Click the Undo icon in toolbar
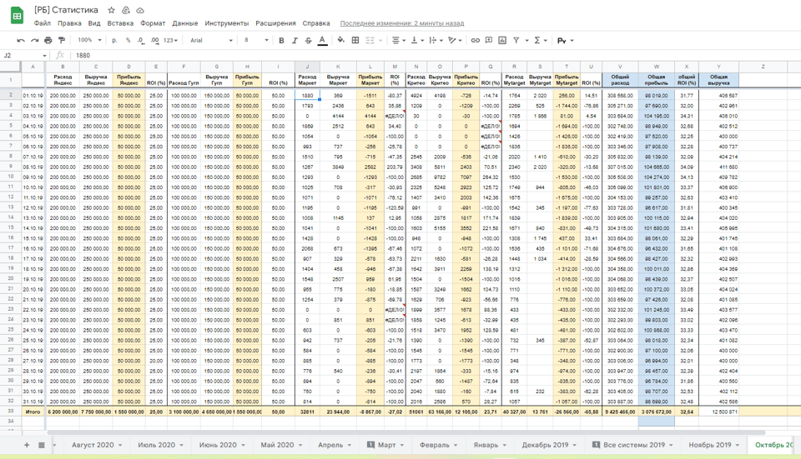The width and height of the screenshot is (801, 459). tap(21, 40)
